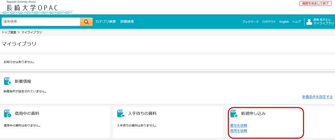Click the 複写を依頼 link
Image resolution: width=335 pixels, height=140 pixels.
pos(238,126)
